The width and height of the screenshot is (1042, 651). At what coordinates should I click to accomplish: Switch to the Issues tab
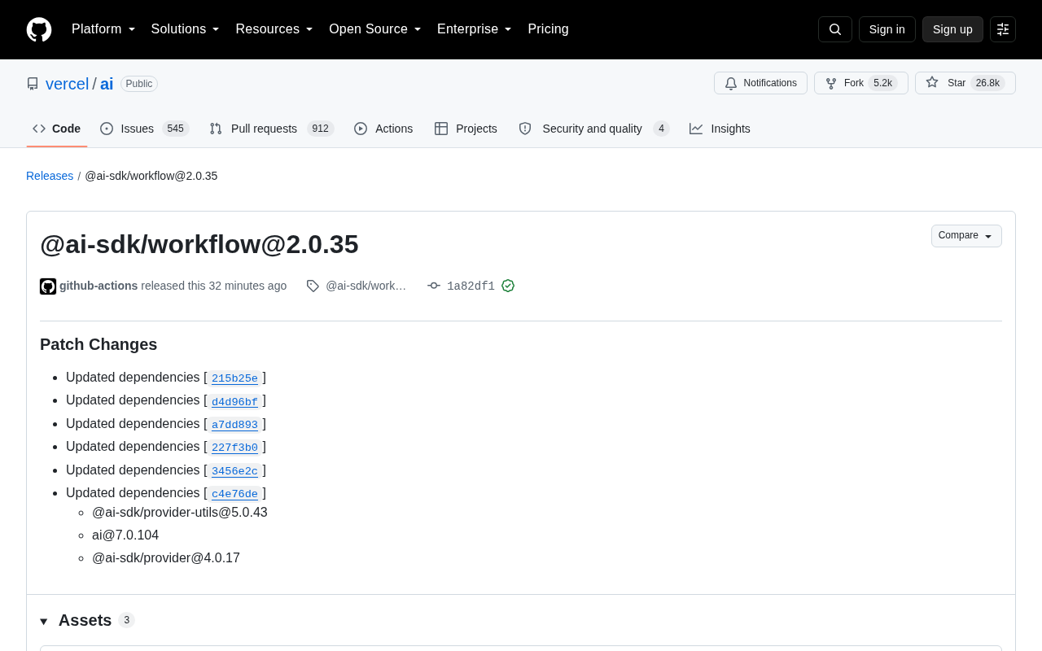point(145,129)
